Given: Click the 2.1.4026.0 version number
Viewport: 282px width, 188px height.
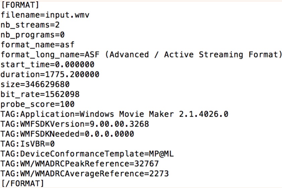Looking at the screenshot, I should click(203, 114).
